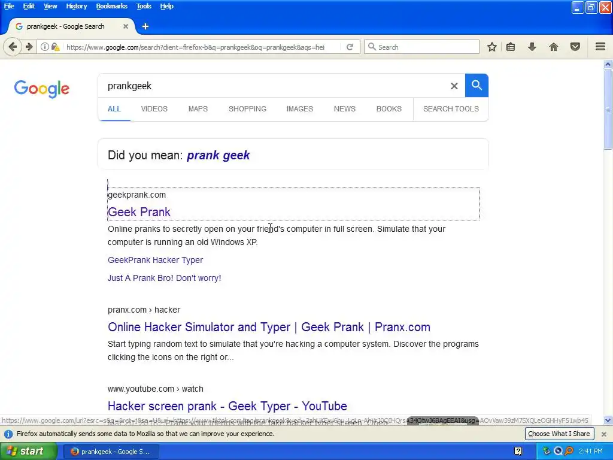The height and width of the screenshot is (460, 613).
Task: Click Choose What I Share button
Action: (559, 434)
